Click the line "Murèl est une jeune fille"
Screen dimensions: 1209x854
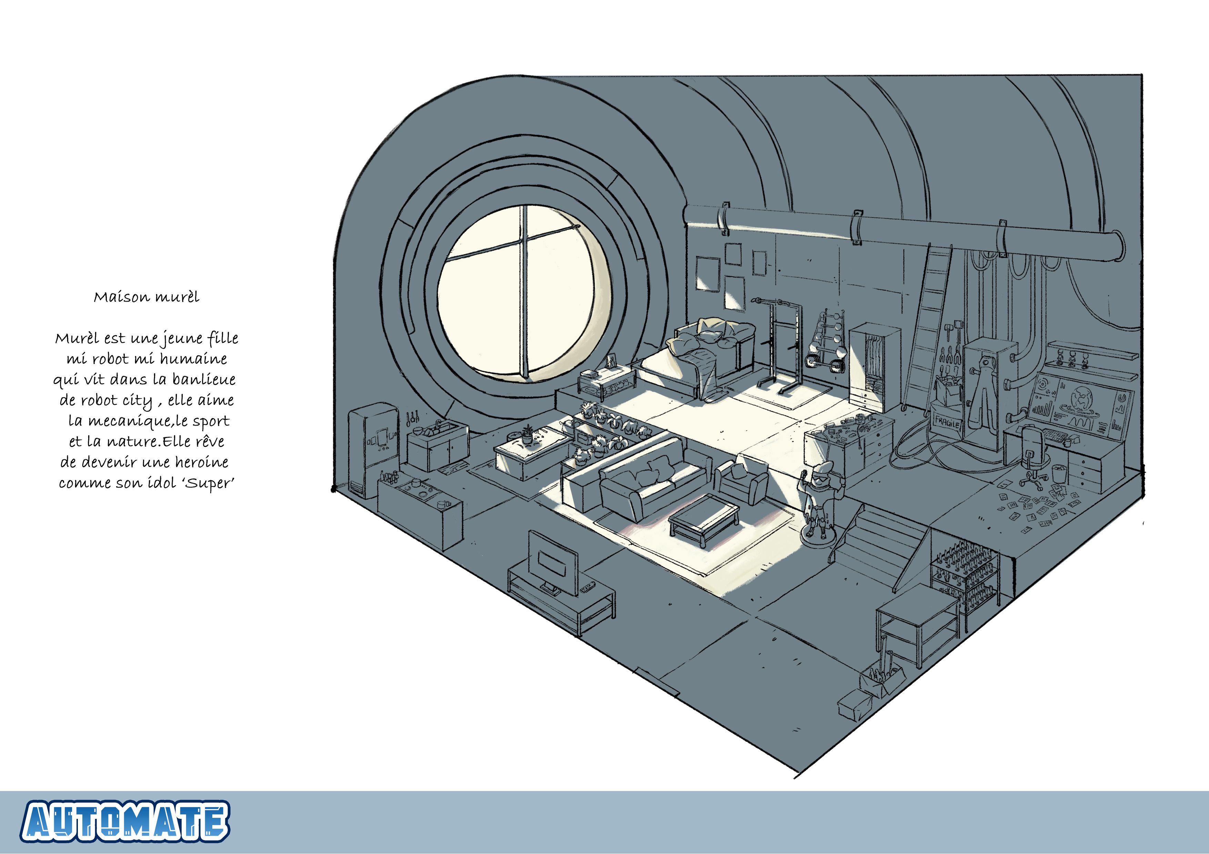(x=146, y=339)
